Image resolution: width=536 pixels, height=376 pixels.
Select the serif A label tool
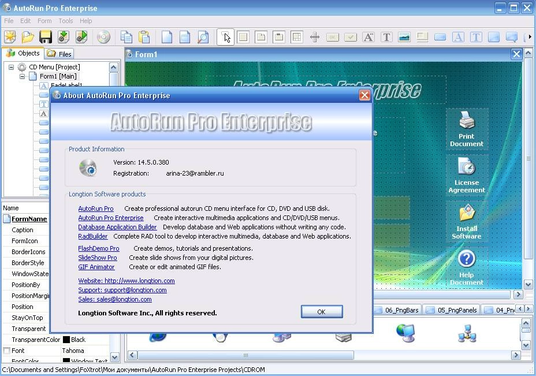click(x=368, y=37)
